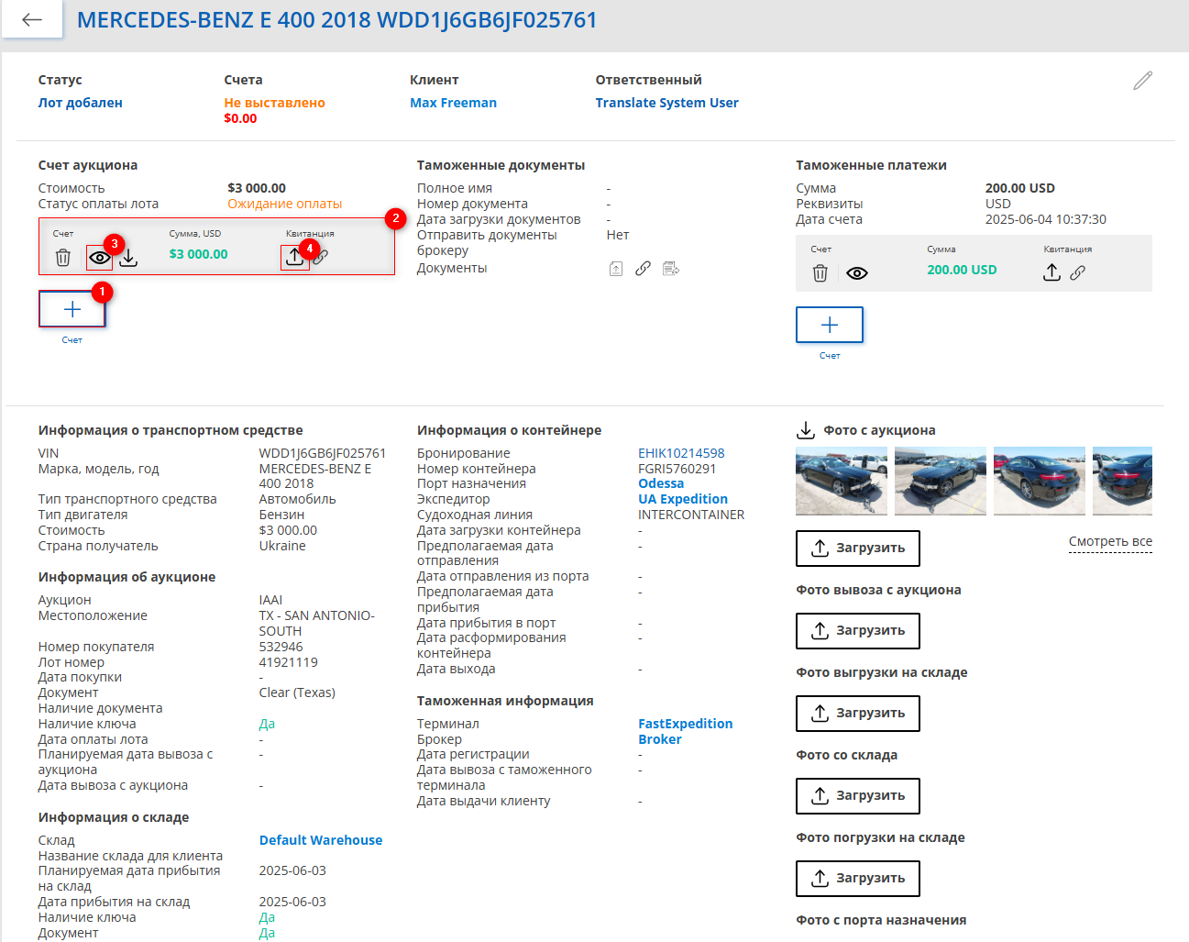Open booking EHIK10214598
Viewport: 1189px width, 942px height.
[x=681, y=453]
